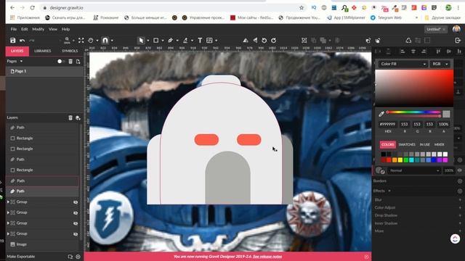
Task: Fit the canvas to screen
Action: [81, 41]
